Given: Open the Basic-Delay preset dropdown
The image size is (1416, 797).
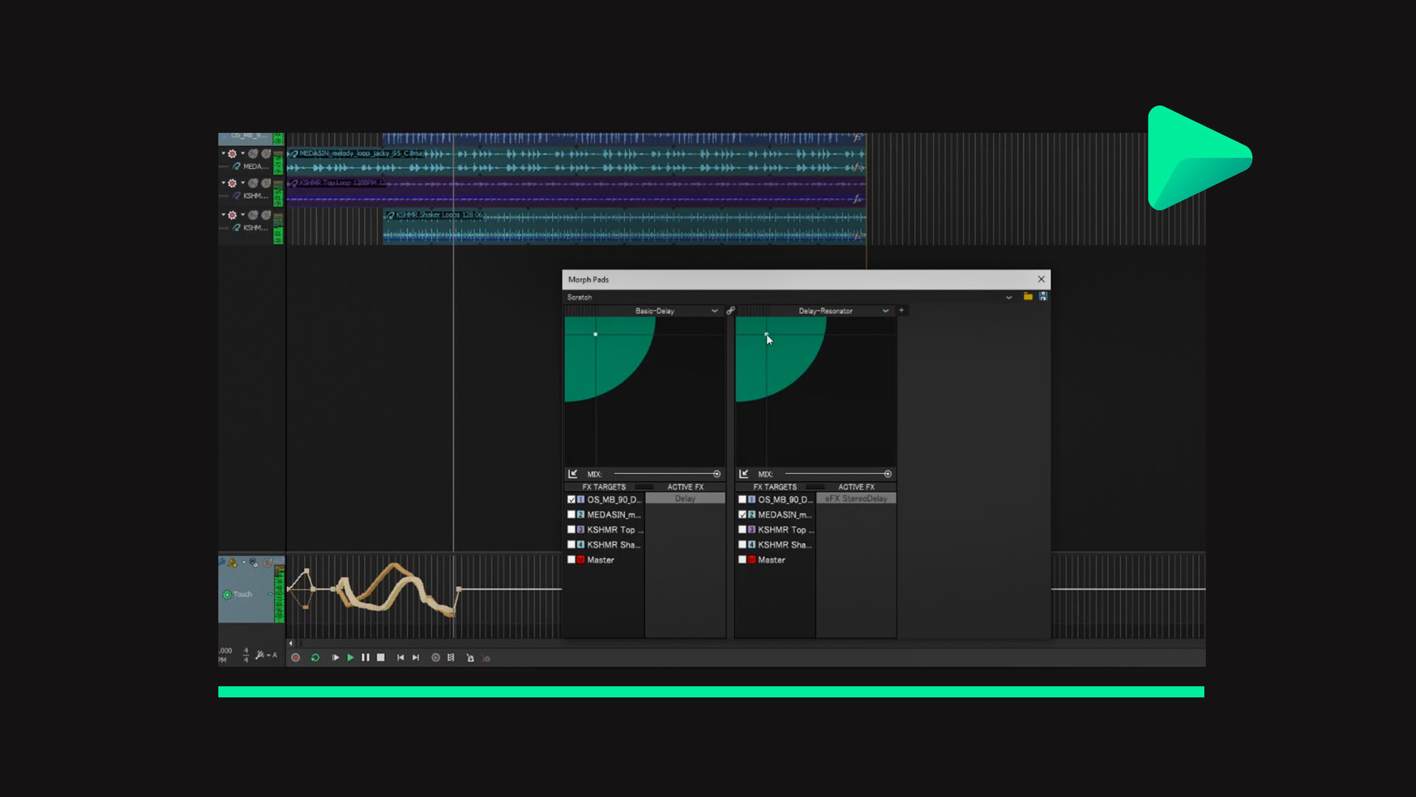Looking at the screenshot, I should [x=714, y=311].
